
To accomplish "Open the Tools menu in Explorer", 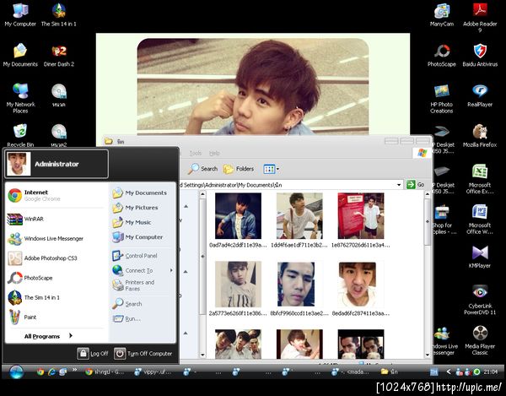I will click(196, 153).
